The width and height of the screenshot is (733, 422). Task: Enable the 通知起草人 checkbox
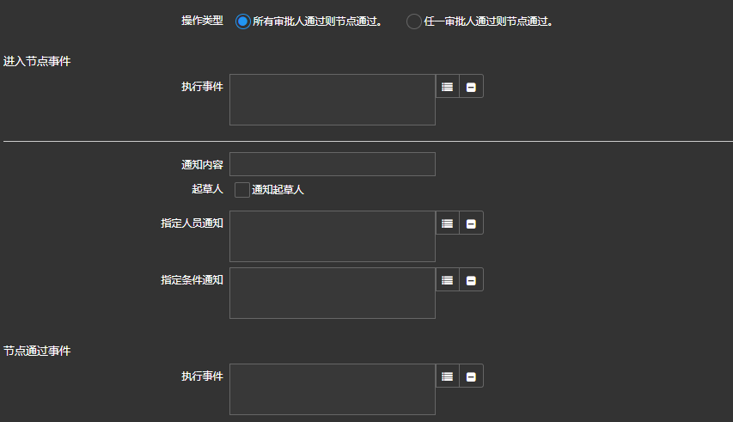(x=242, y=190)
